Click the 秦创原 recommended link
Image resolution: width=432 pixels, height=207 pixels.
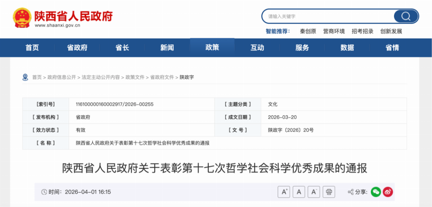click(x=308, y=31)
